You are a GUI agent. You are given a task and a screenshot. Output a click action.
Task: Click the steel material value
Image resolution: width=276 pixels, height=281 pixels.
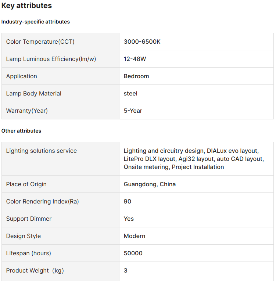(130, 94)
